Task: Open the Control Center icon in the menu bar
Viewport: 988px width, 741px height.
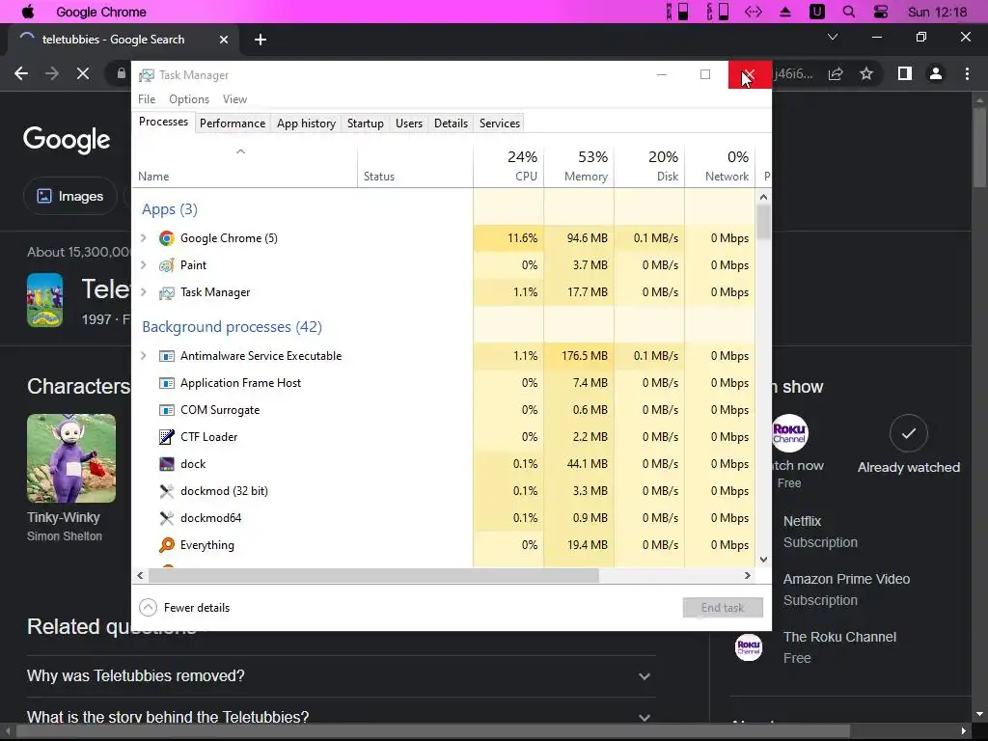Action: (x=881, y=12)
